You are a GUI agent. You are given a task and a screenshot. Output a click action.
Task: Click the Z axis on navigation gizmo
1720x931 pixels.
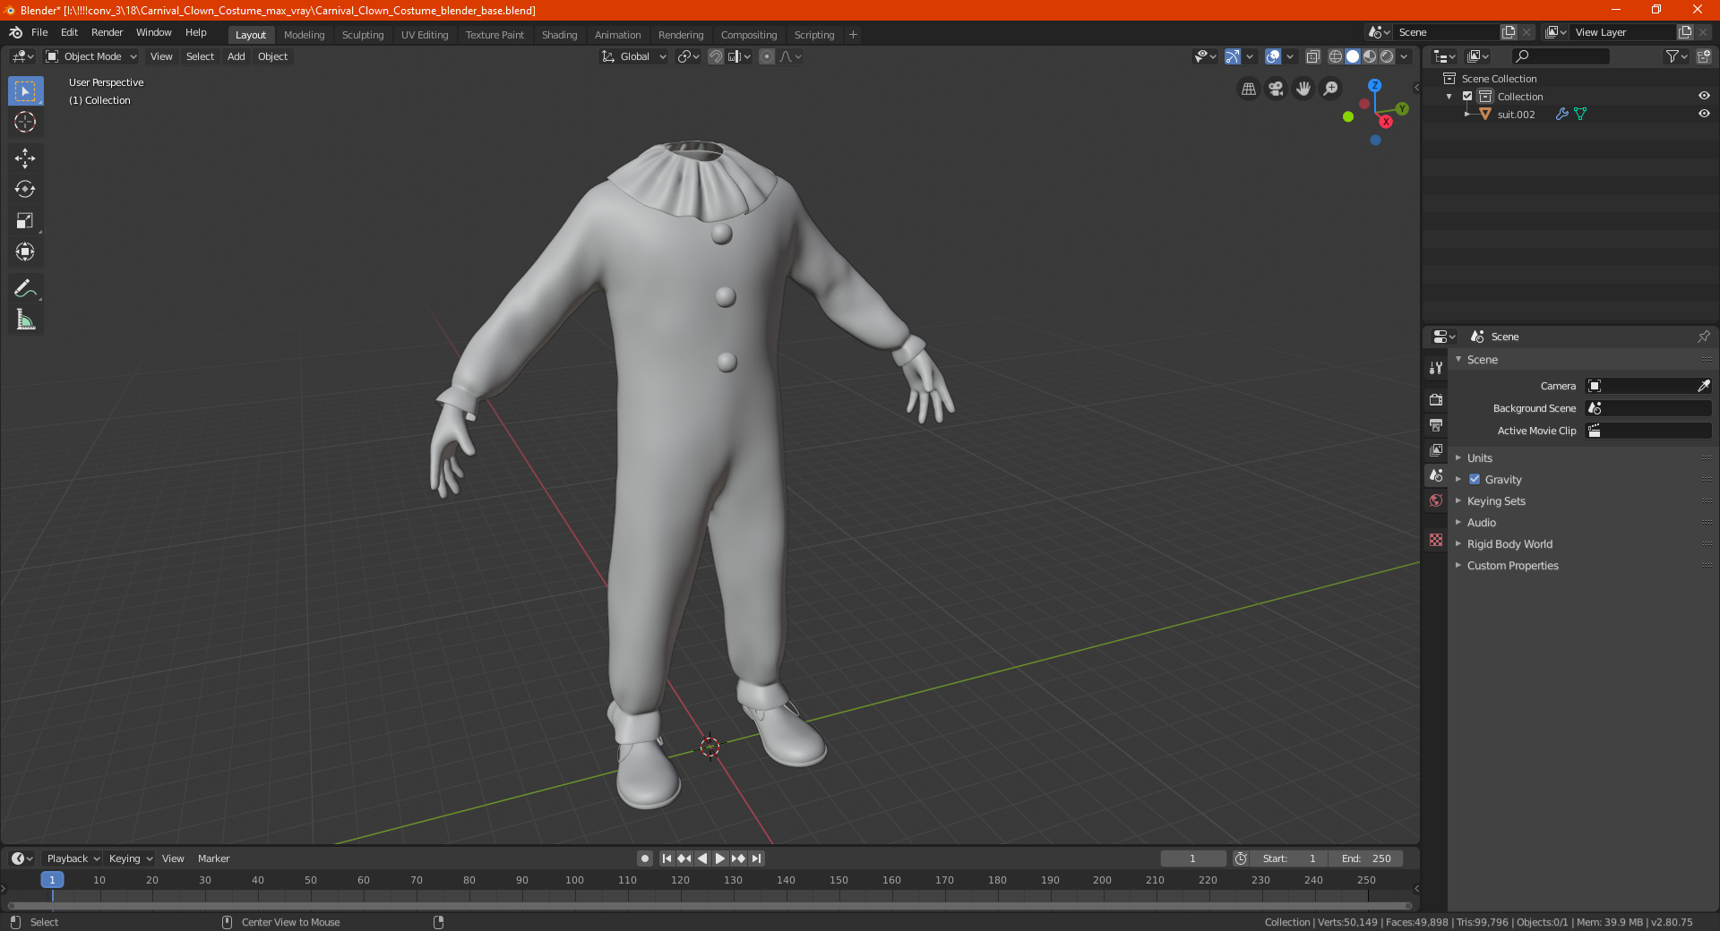tap(1374, 85)
